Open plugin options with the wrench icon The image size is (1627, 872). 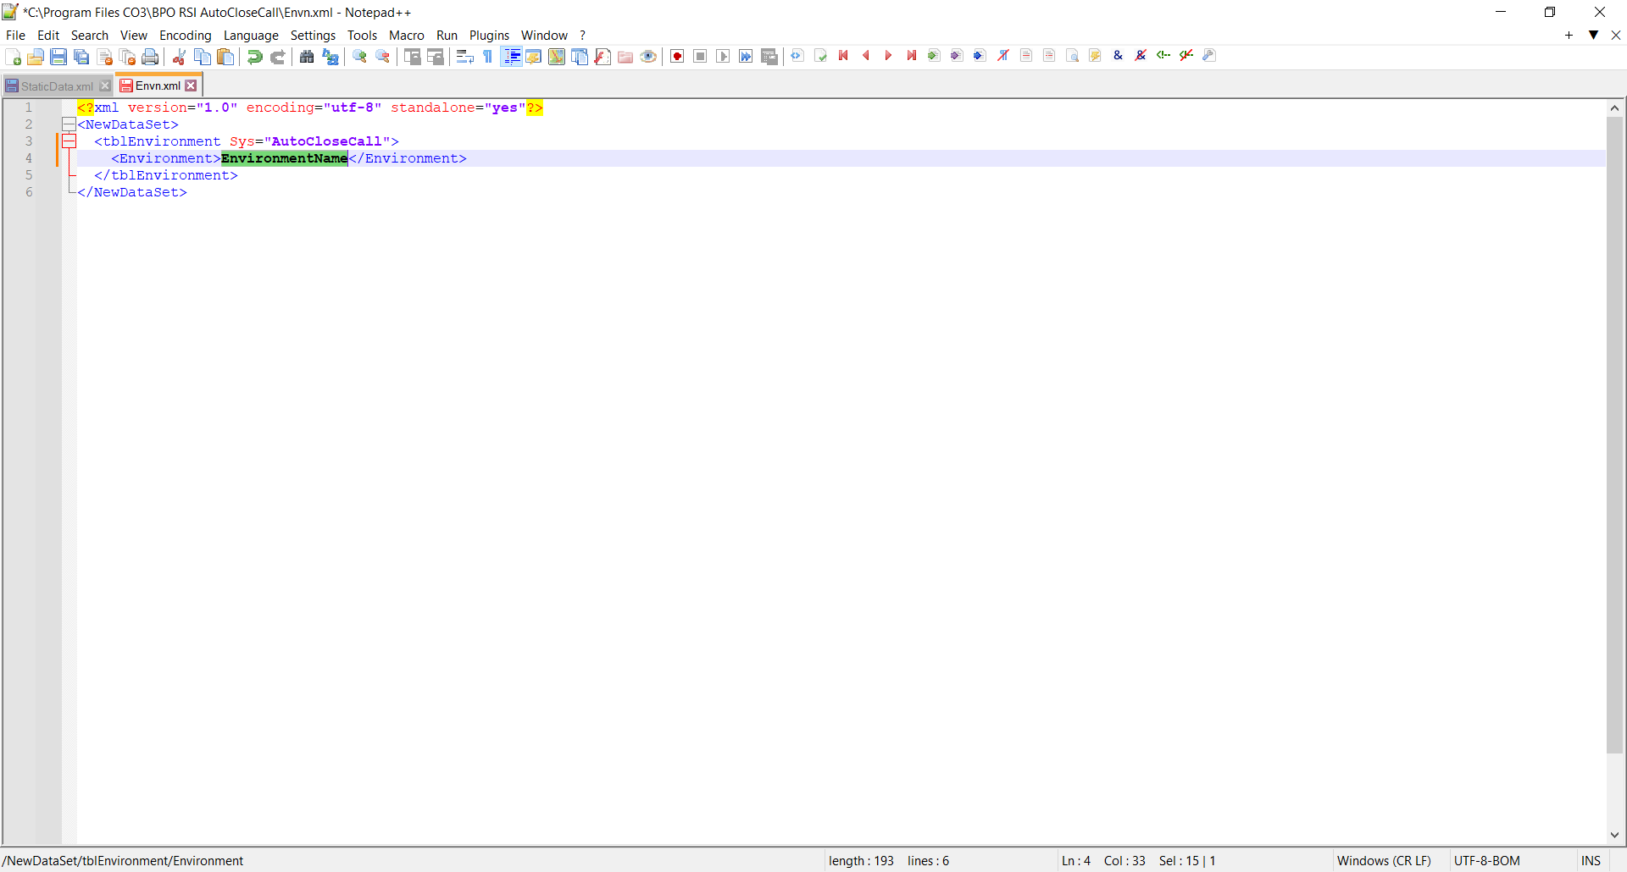tap(1209, 56)
